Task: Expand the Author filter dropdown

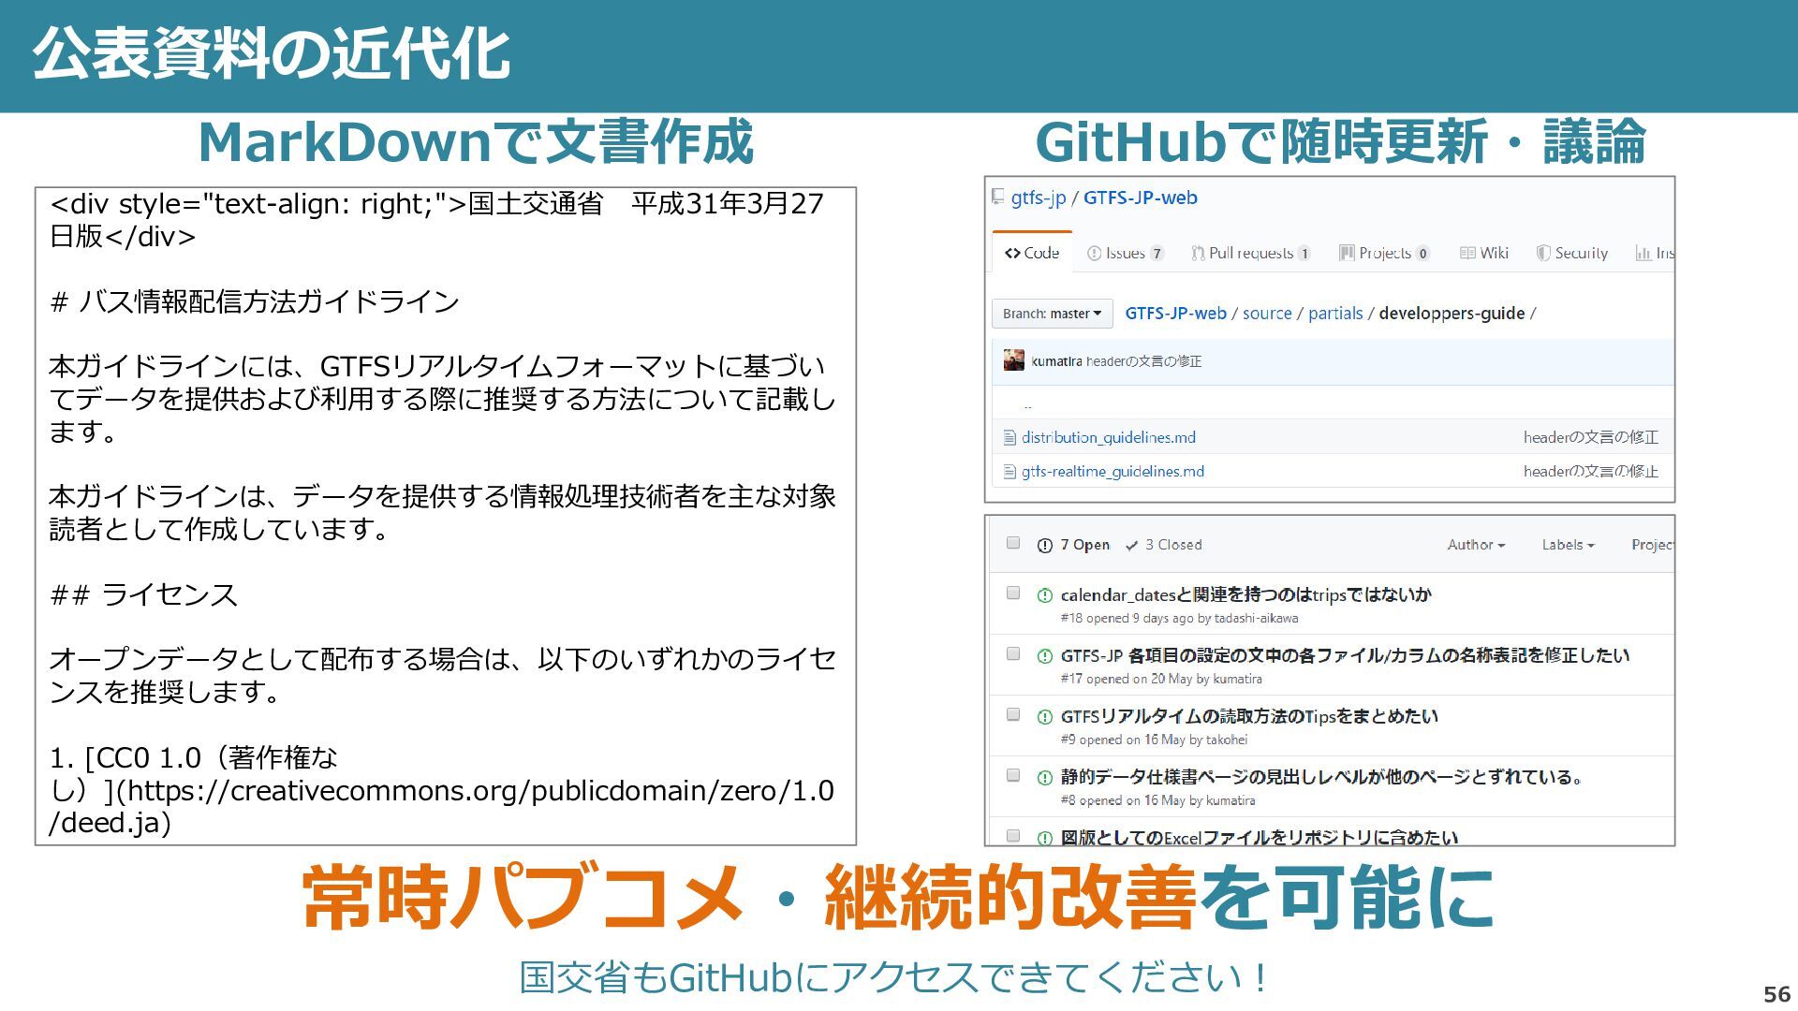Action: 1476,545
